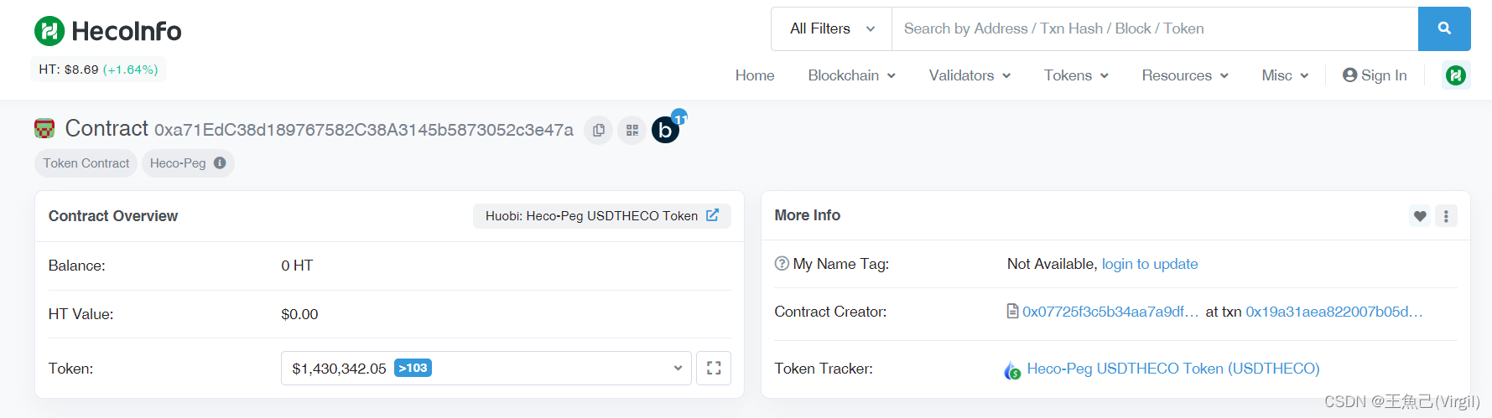Show the address QR code

coord(632,130)
